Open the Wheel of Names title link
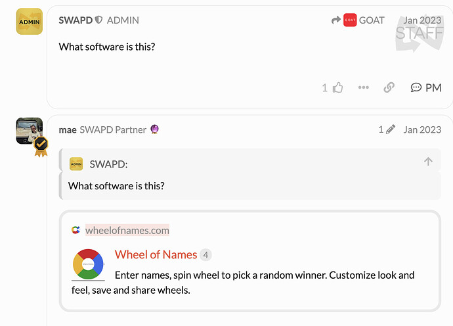The height and width of the screenshot is (326, 453). pyautogui.click(x=156, y=254)
